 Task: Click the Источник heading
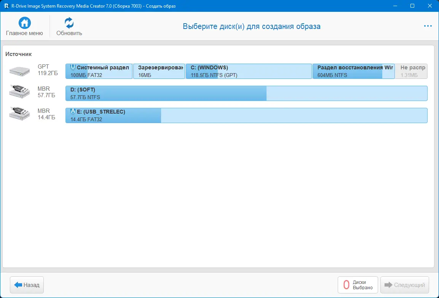point(19,54)
